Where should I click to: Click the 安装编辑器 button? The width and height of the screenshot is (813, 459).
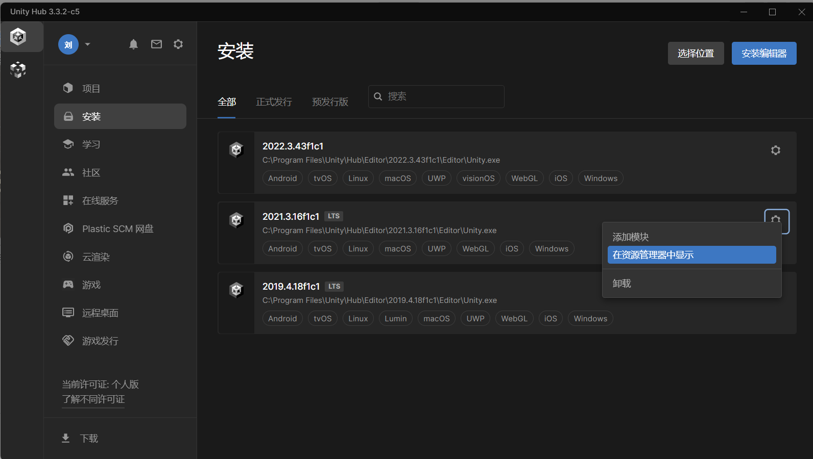764,53
